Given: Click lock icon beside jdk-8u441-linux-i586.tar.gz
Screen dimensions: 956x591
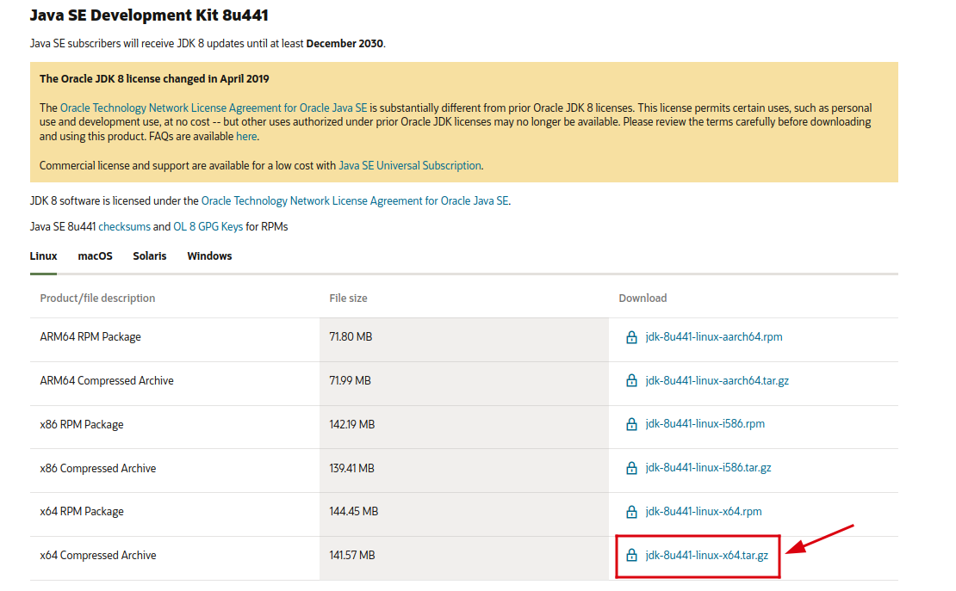Looking at the screenshot, I should (631, 468).
